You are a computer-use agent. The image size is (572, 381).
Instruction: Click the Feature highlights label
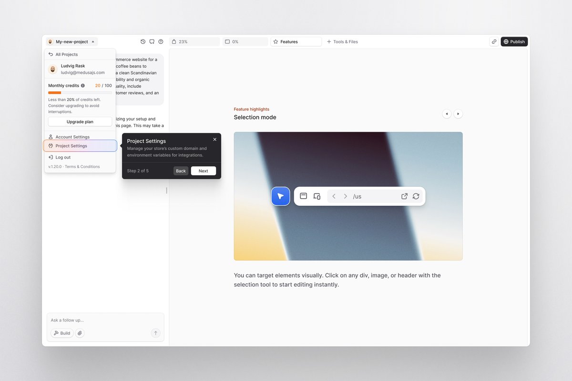252,110
